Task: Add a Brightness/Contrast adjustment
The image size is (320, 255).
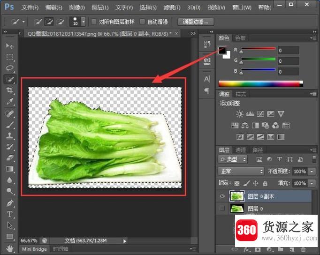Action: point(240,114)
